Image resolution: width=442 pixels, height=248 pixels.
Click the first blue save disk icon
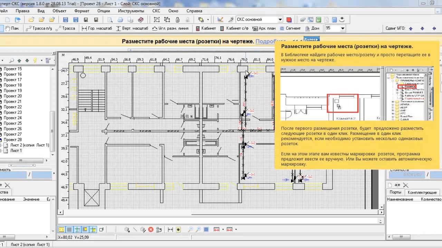[x=66, y=20]
